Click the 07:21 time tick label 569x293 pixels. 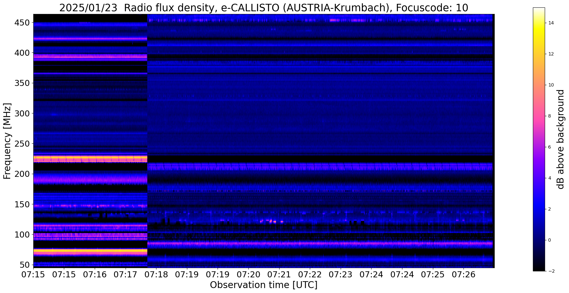(x=279, y=275)
